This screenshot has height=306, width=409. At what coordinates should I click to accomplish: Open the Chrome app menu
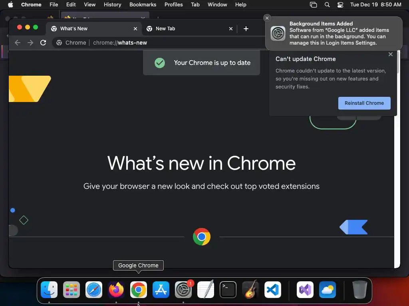pos(31,5)
